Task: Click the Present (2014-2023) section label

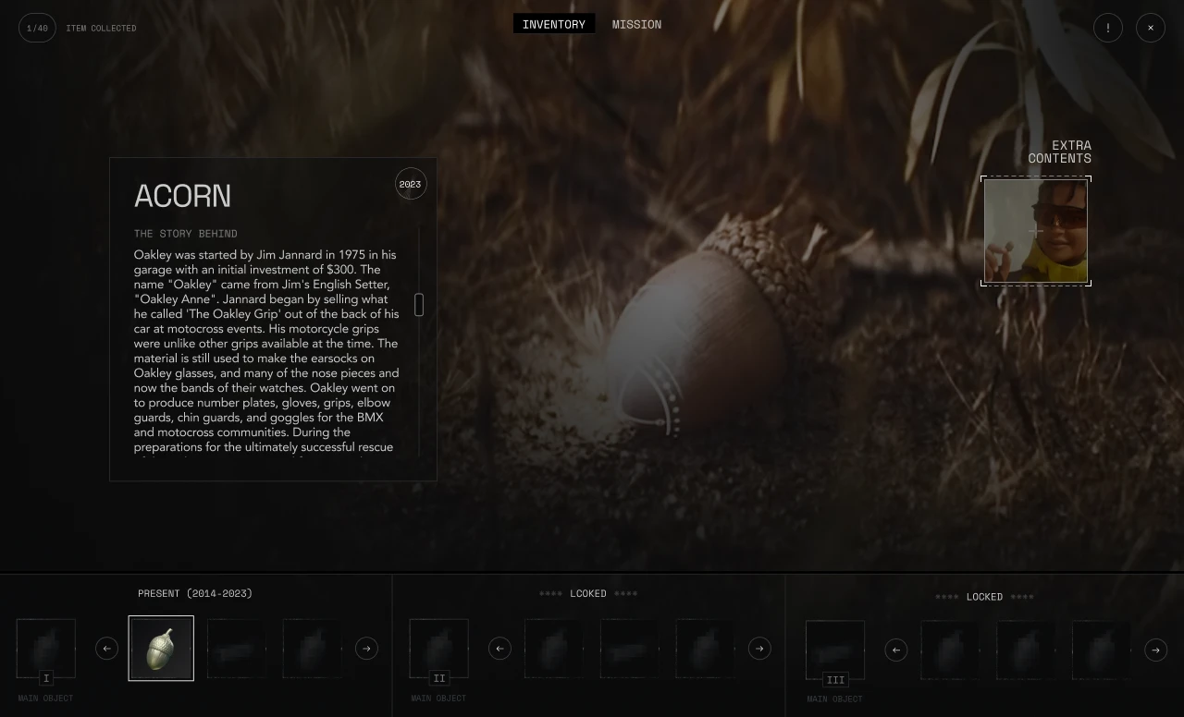Action: click(x=195, y=593)
